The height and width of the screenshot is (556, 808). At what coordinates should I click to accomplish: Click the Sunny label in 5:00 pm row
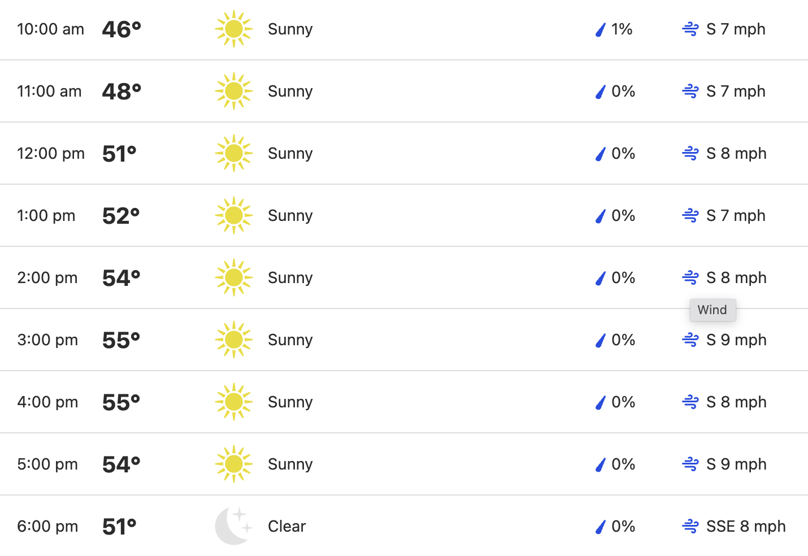pyautogui.click(x=290, y=464)
